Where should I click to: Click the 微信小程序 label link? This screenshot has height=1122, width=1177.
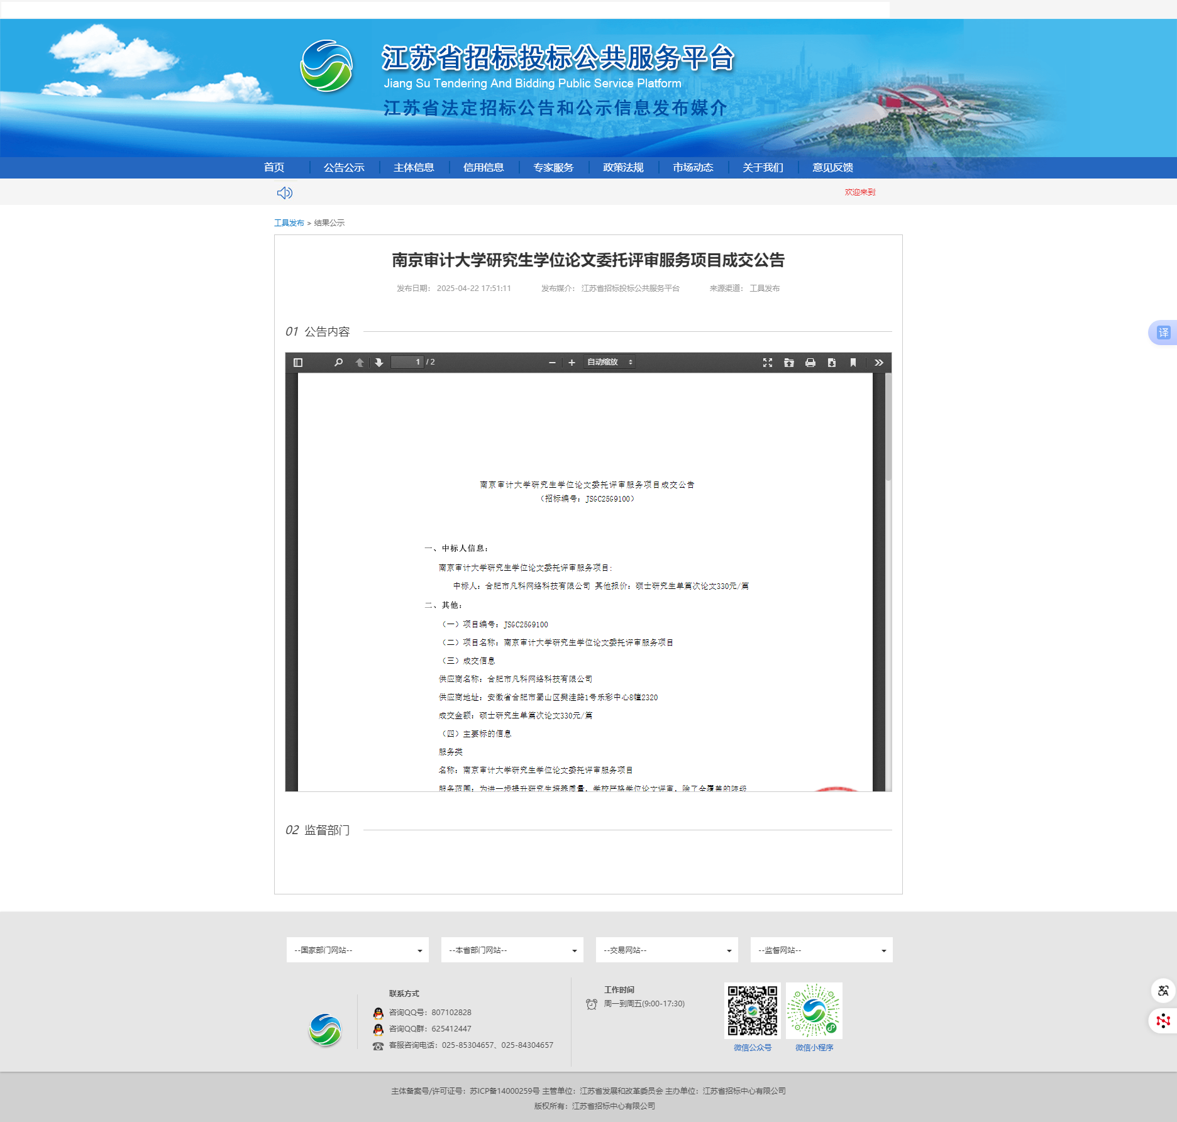tap(814, 1048)
